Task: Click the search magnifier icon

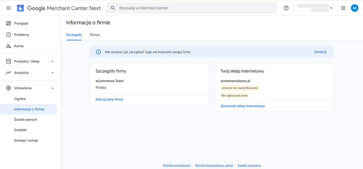Action: (113, 8)
